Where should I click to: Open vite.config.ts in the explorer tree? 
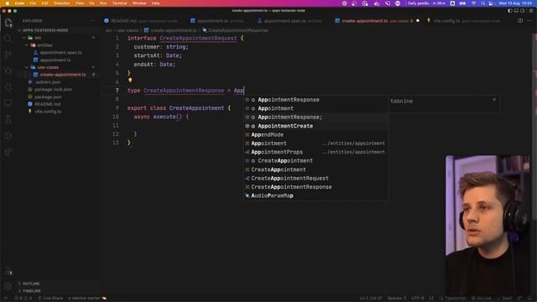click(48, 112)
